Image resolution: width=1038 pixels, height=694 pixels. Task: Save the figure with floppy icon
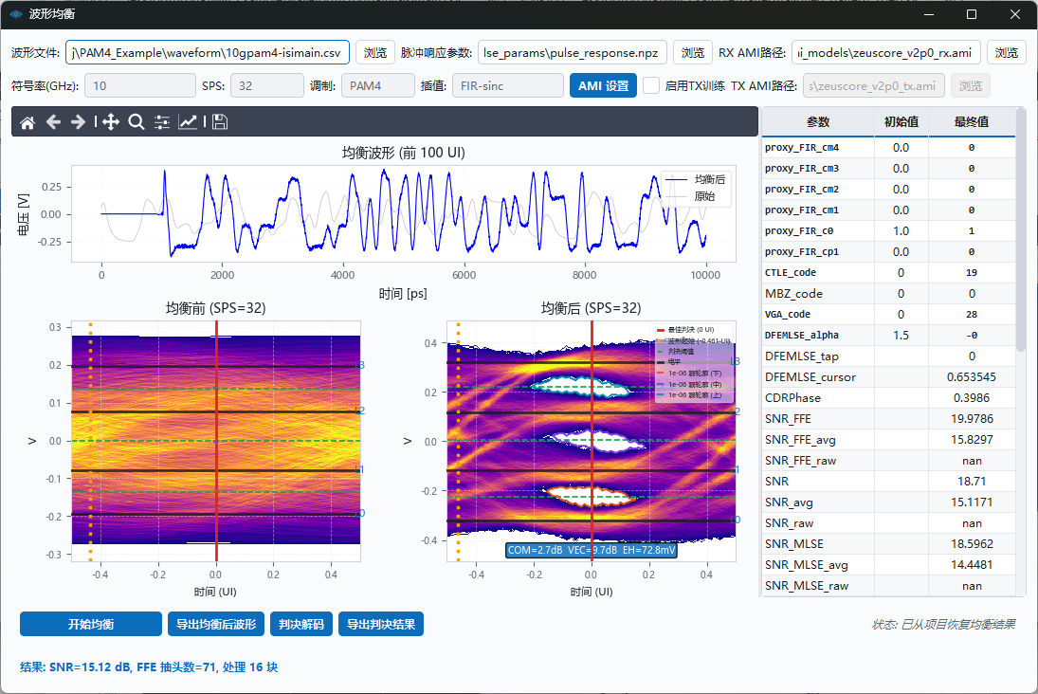coord(220,122)
